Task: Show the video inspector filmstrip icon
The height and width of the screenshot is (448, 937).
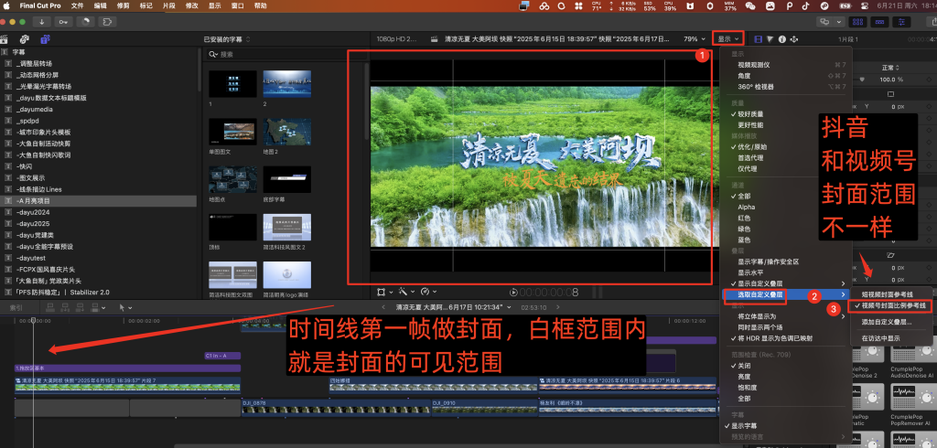Action: 757,39
